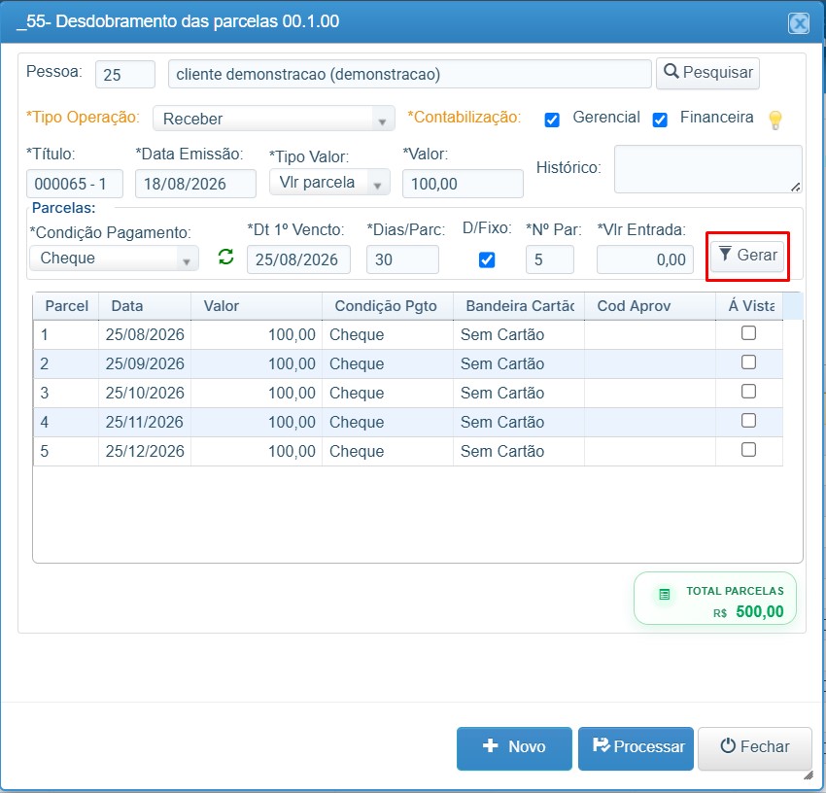Click the Valor input field

(x=463, y=184)
